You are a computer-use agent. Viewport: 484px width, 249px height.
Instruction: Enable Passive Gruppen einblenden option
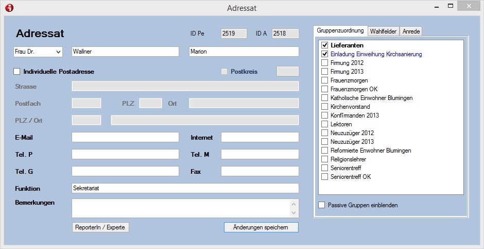[x=322, y=205]
